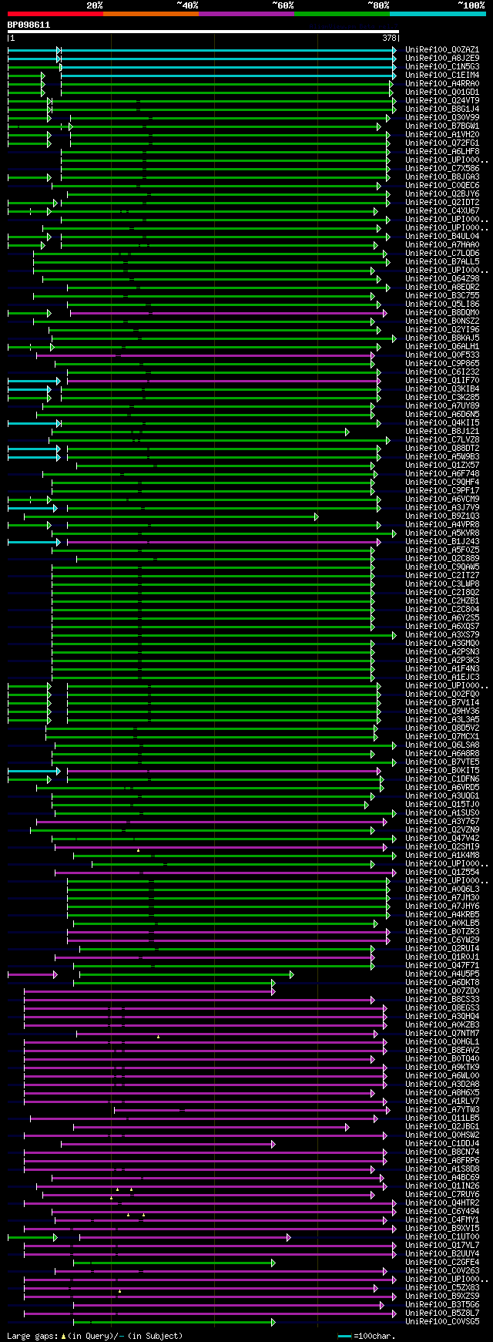Click the red 20% identity legend segment

[x=55, y=14]
